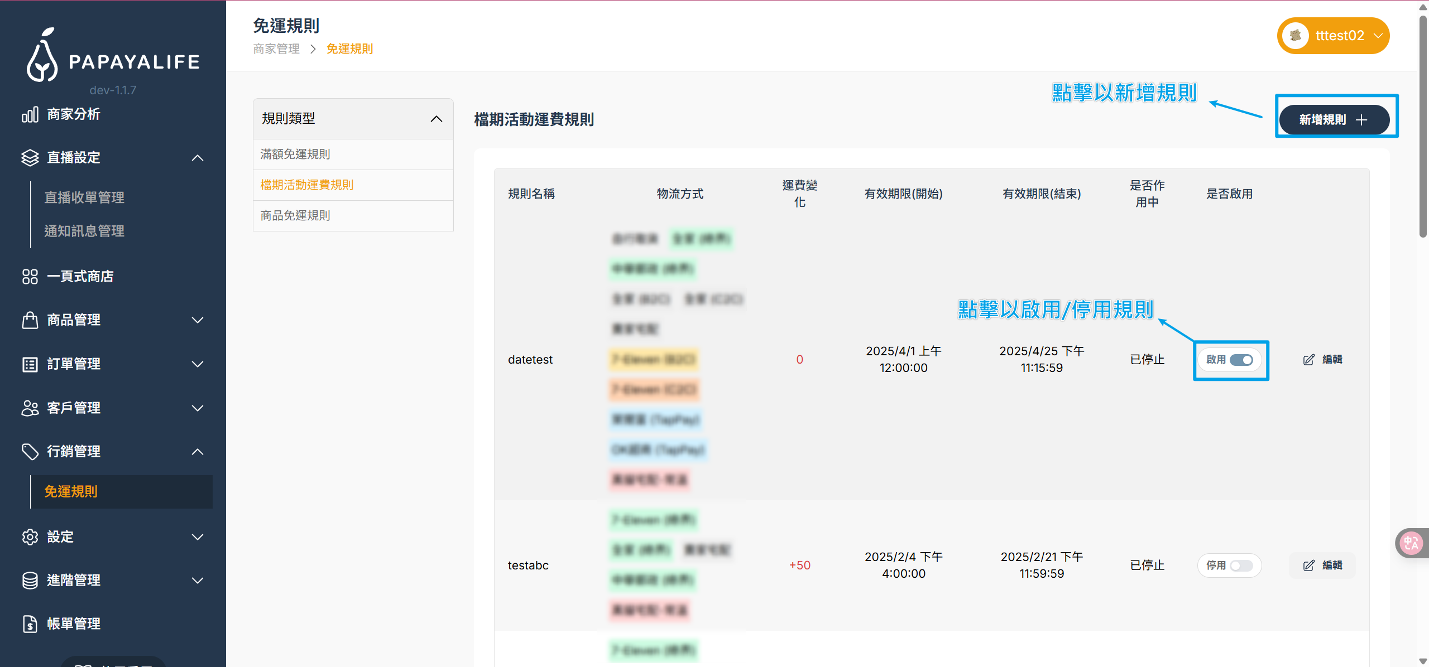Expand the 設定 sidebar menu
The height and width of the screenshot is (667, 1429).
(198, 536)
